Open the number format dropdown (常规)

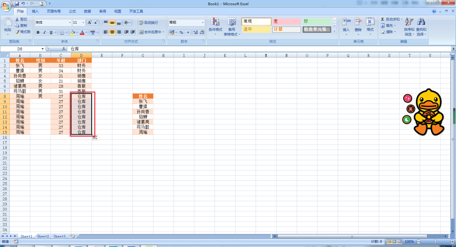click(203, 23)
